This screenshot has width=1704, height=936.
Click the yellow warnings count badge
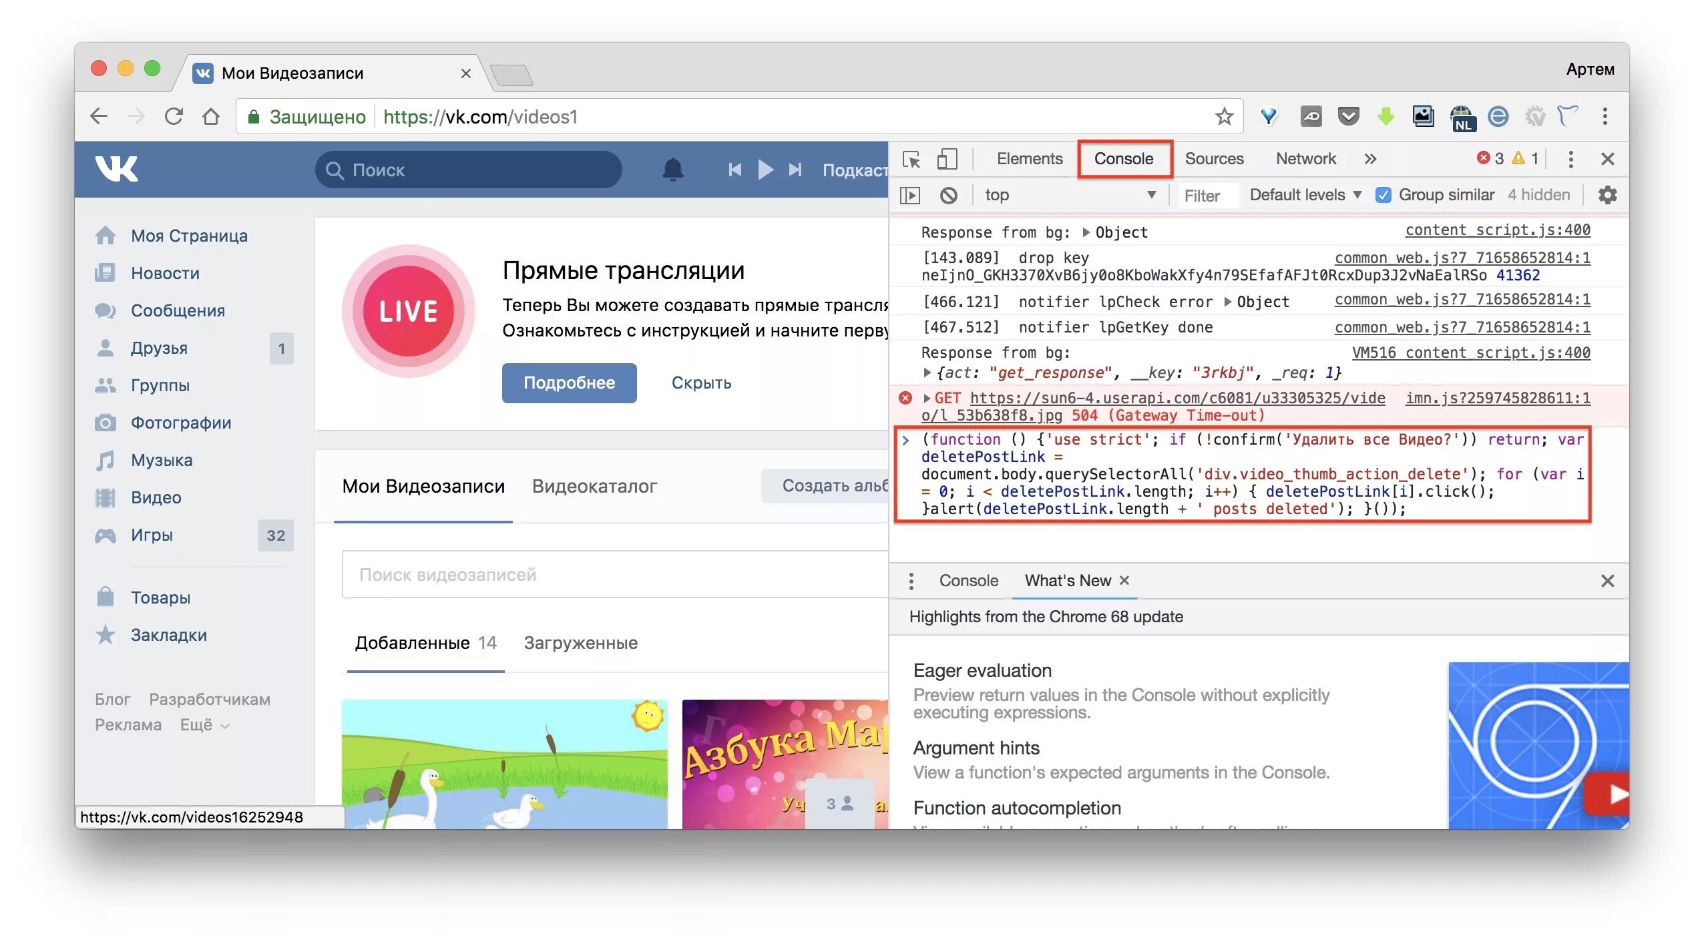click(1525, 158)
